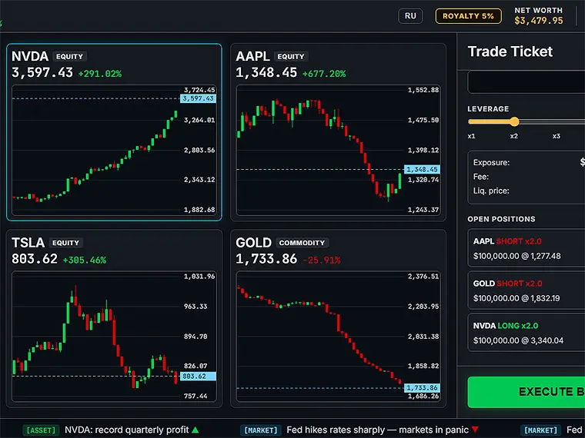Set leverage to x3 label
This screenshot has width=585, height=438.
557,136
